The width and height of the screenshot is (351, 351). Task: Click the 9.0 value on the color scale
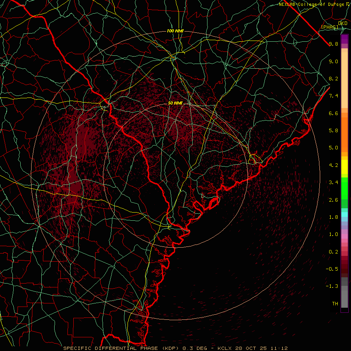pos(333,61)
